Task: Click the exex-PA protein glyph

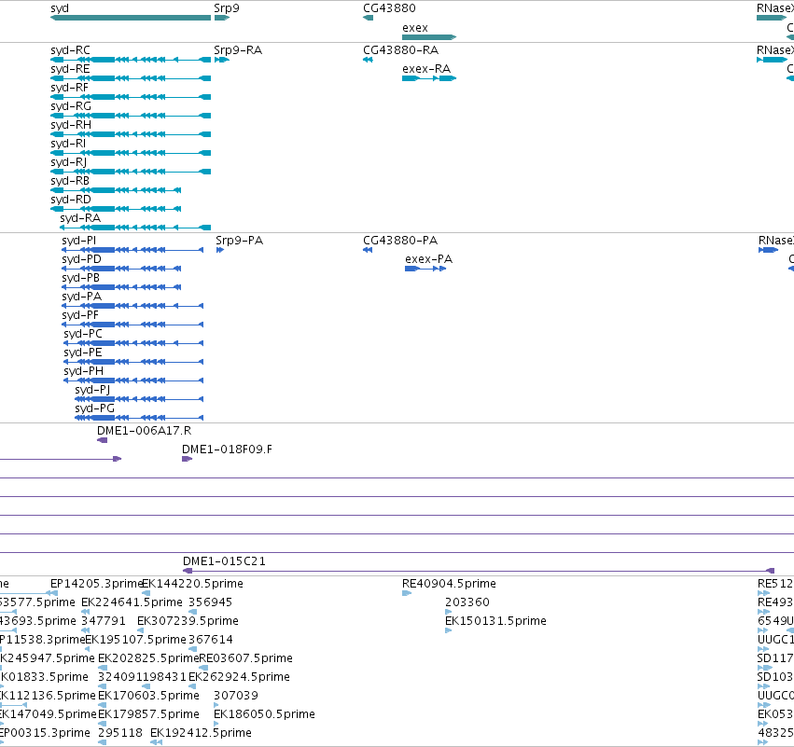Action: point(425,269)
